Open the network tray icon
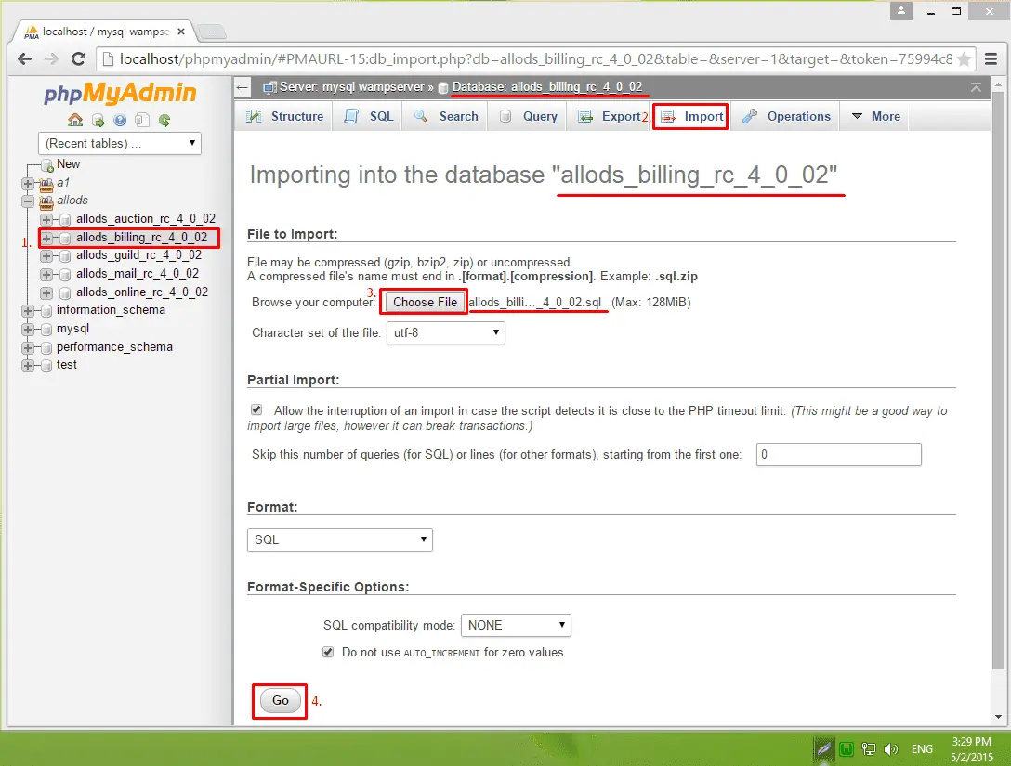1011x766 pixels. (869, 749)
